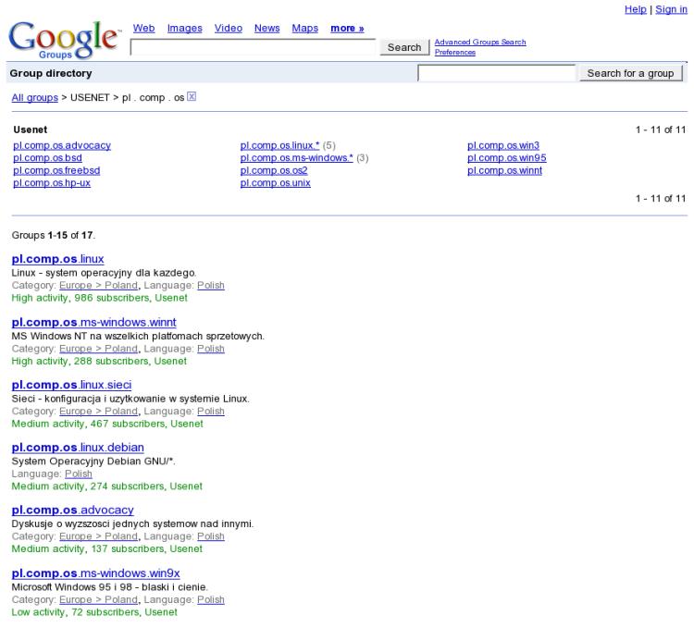Open the Help link
Screen dimensions: 694x628
click(x=636, y=9)
